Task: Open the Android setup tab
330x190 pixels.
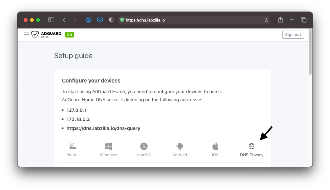Action: (x=180, y=150)
